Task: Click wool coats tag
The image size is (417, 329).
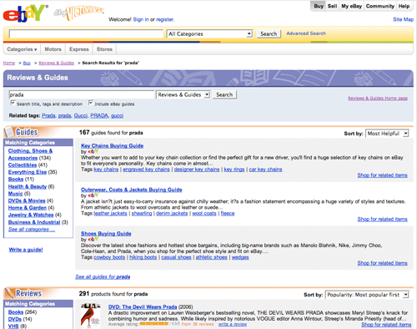Action: click(x=204, y=213)
